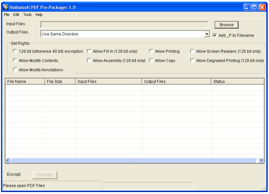Click the File Name column header
Viewport: 269px width, 194px height.
point(25,81)
